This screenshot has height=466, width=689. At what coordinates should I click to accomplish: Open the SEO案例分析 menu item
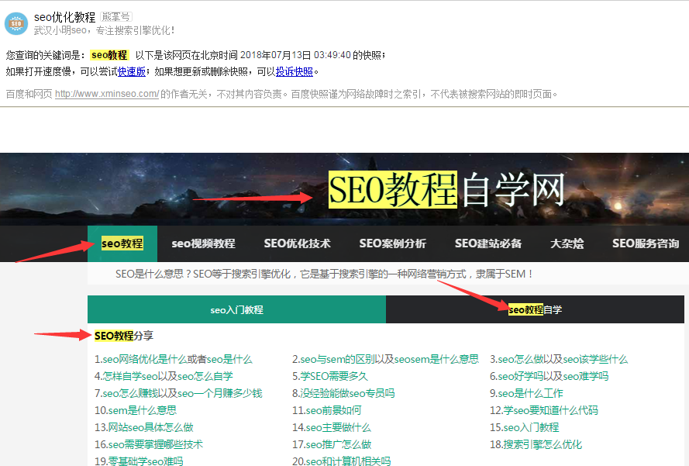392,243
